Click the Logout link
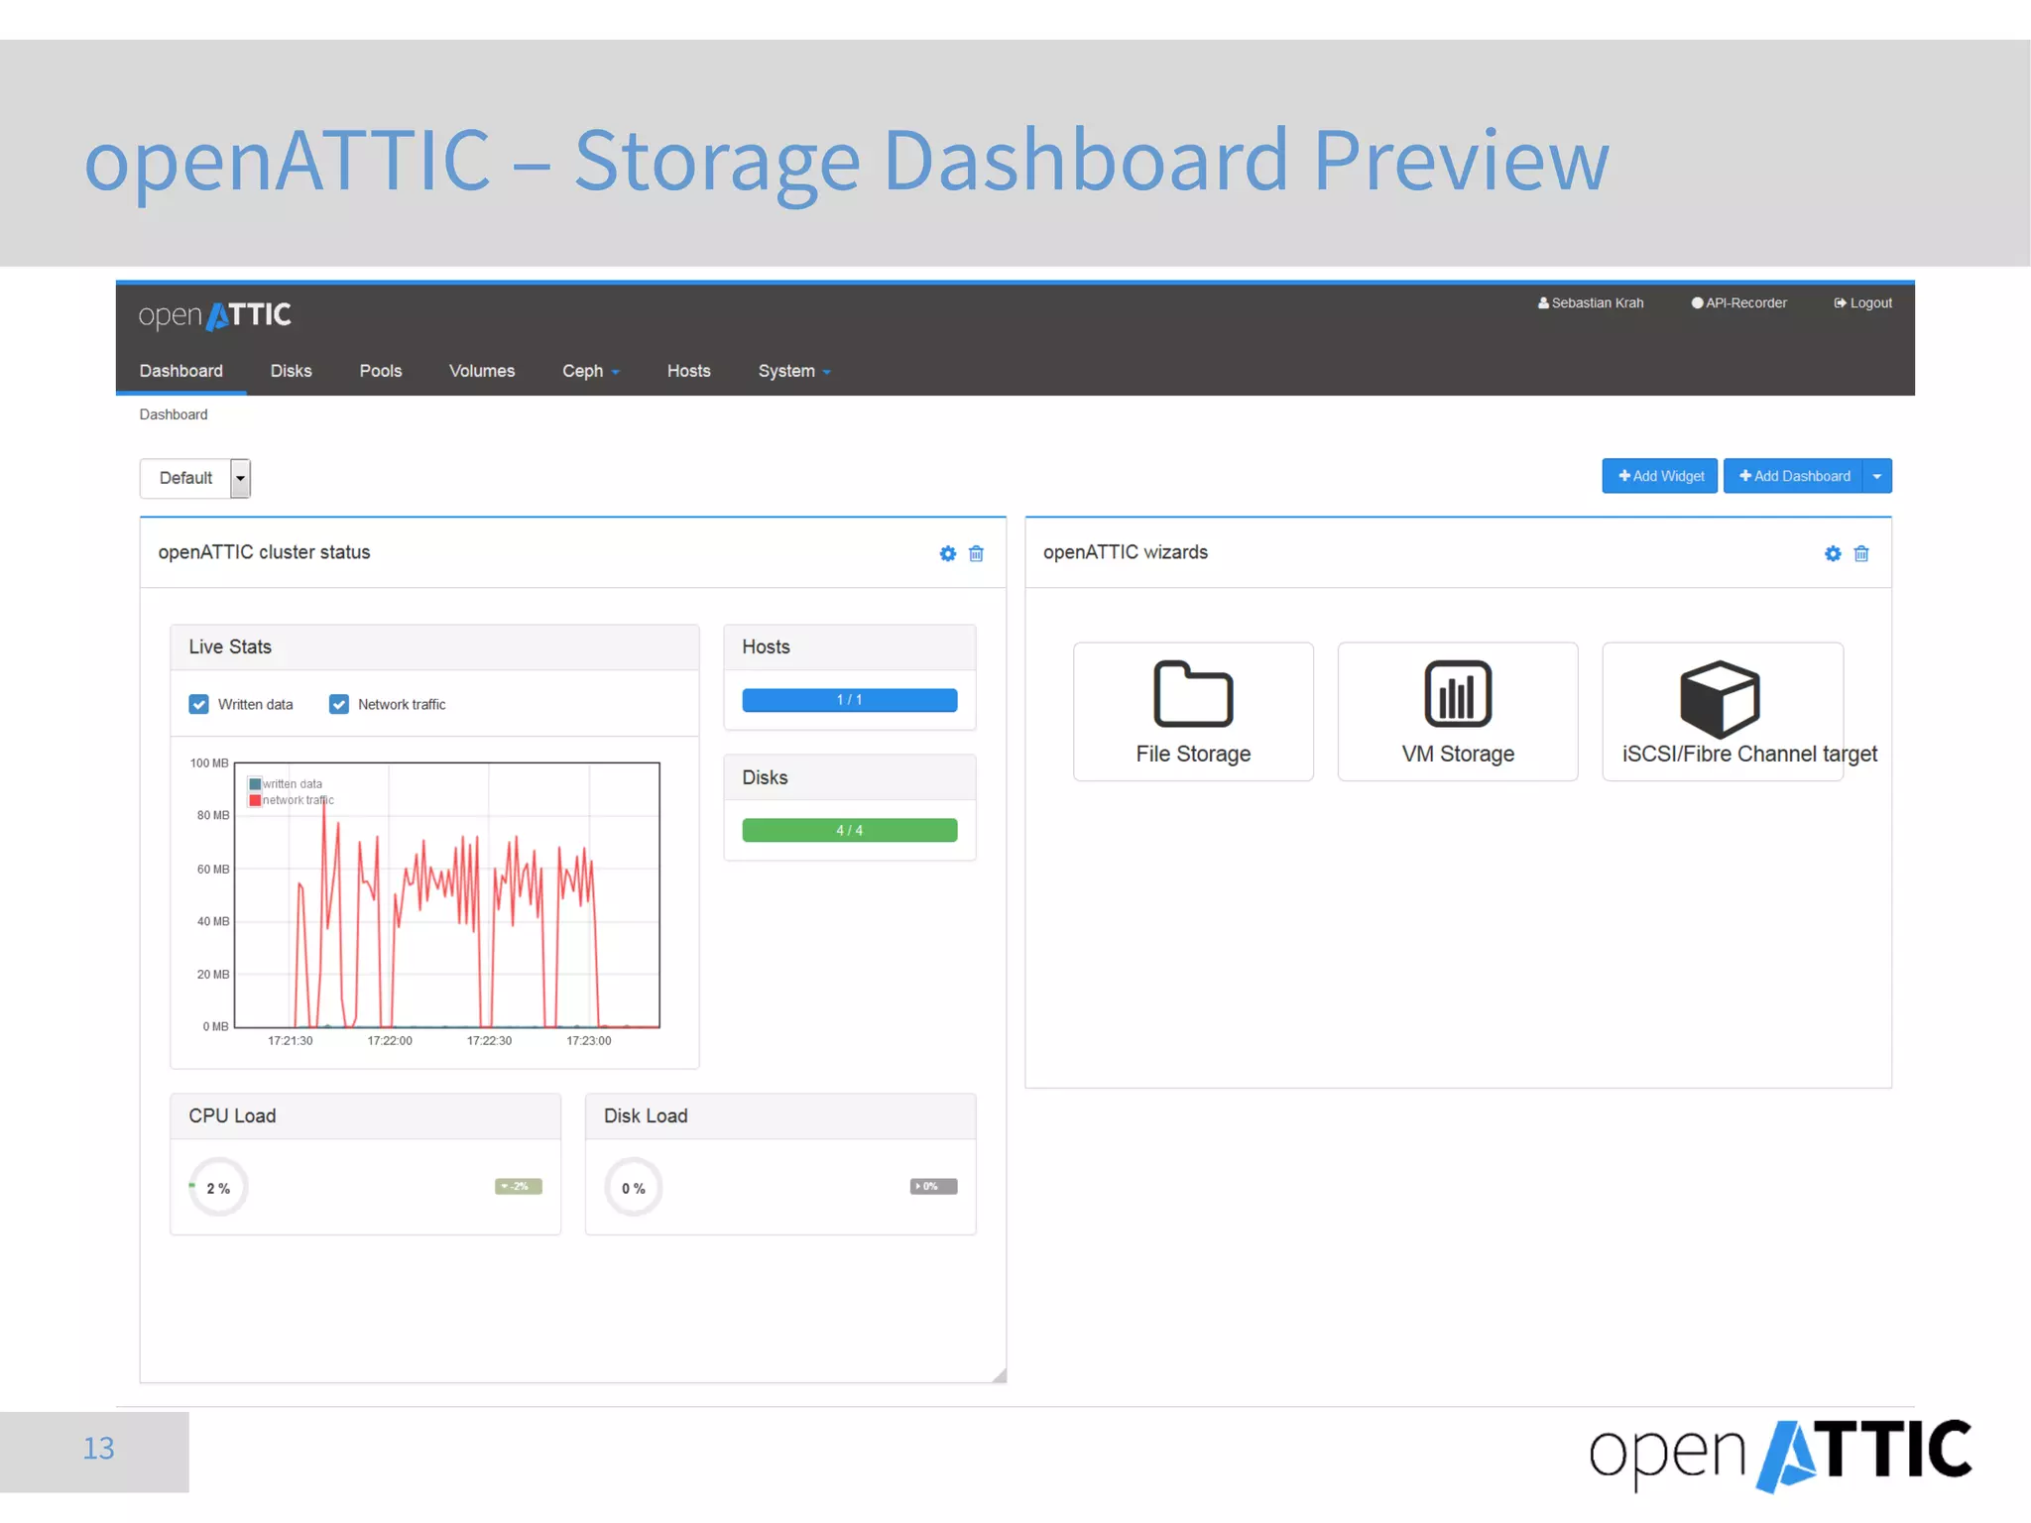2031x1523 pixels. click(x=1862, y=303)
